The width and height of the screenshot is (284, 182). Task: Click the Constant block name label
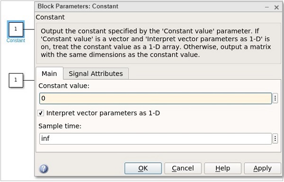pos(16,40)
